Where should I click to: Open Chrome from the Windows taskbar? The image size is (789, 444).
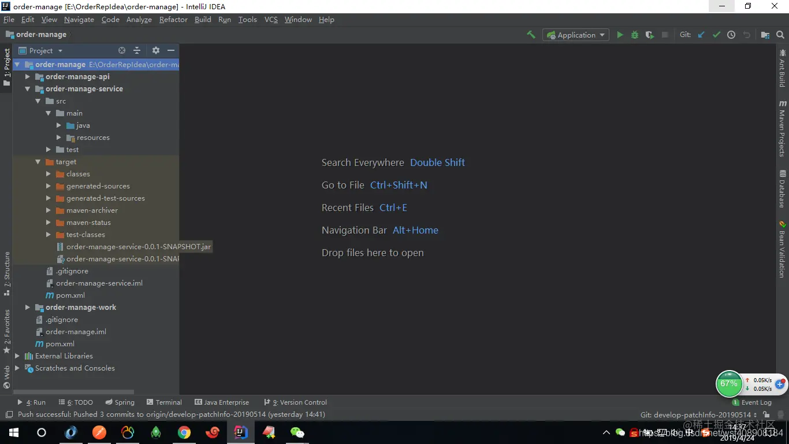(184, 432)
